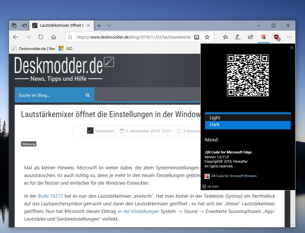Open QR Code settings gear
305x233 pixels.
point(204,187)
